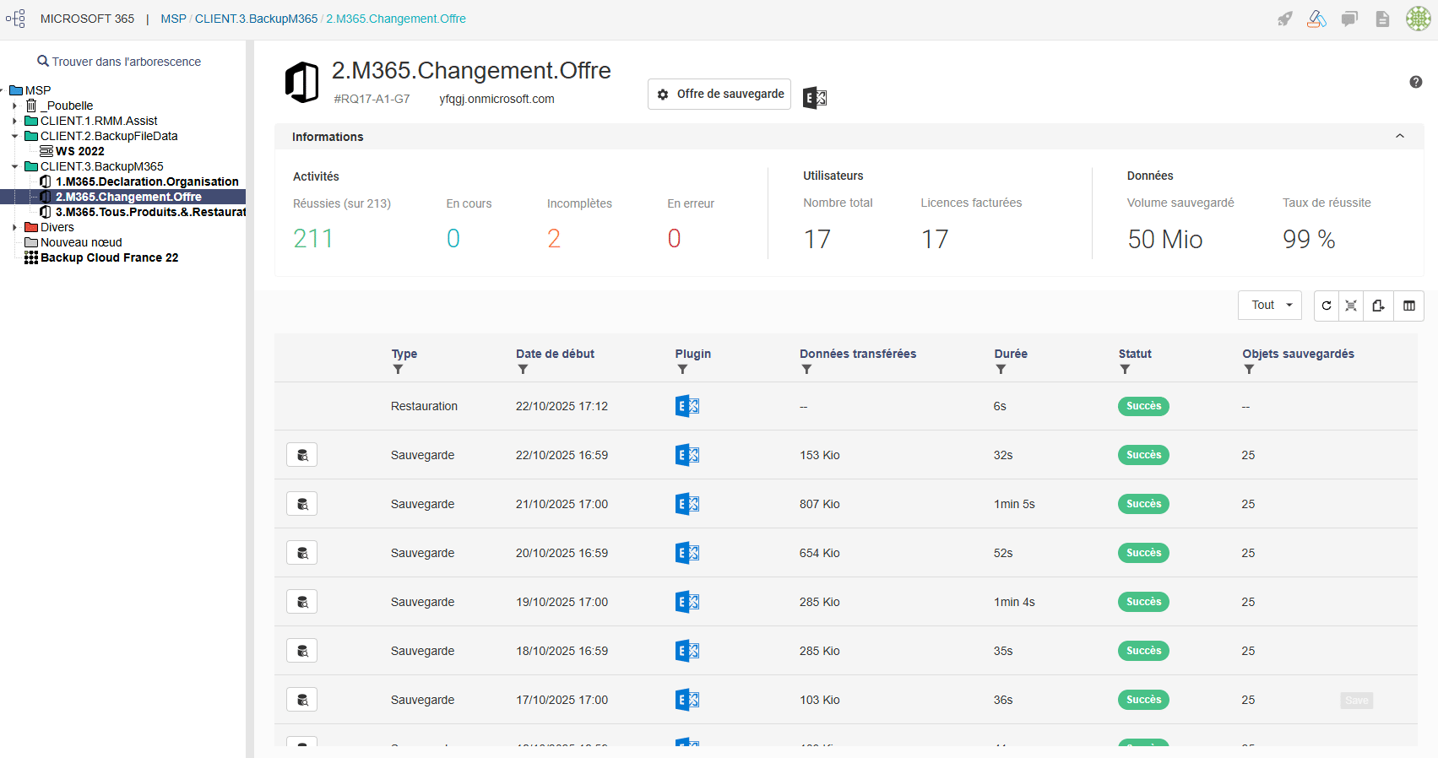This screenshot has height=758, width=1438.
Task: Click the 211 Réussies count
Action: (x=313, y=239)
